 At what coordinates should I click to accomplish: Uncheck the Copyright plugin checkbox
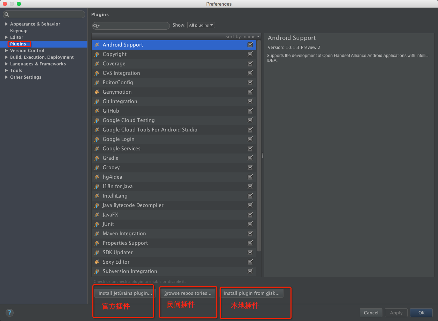pyautogui.click(x=250, y=54)
